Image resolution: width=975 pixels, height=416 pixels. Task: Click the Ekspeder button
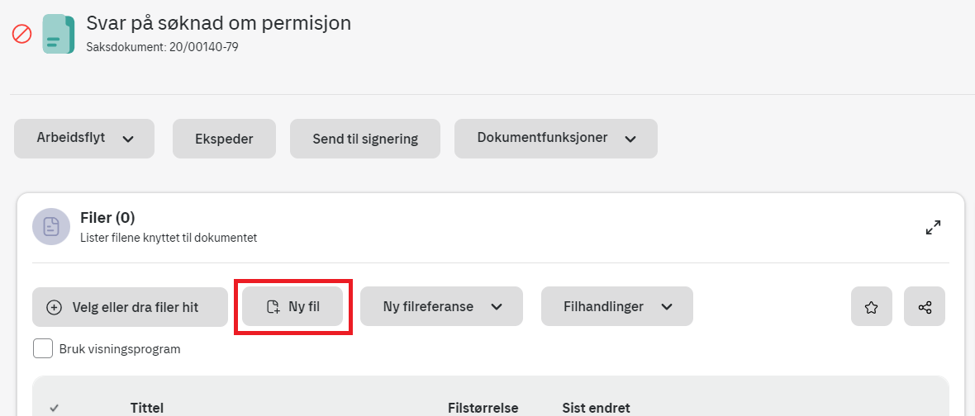tap(224, 139)
